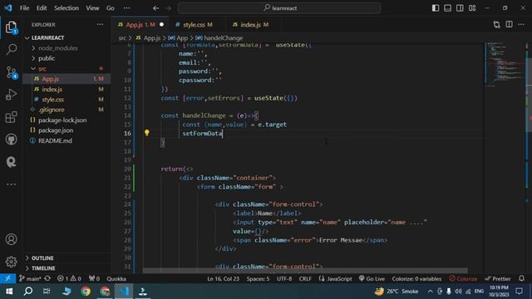Screen dimensions: 532x299
Task: Go back in navigation history
Action: coord(155,7)
